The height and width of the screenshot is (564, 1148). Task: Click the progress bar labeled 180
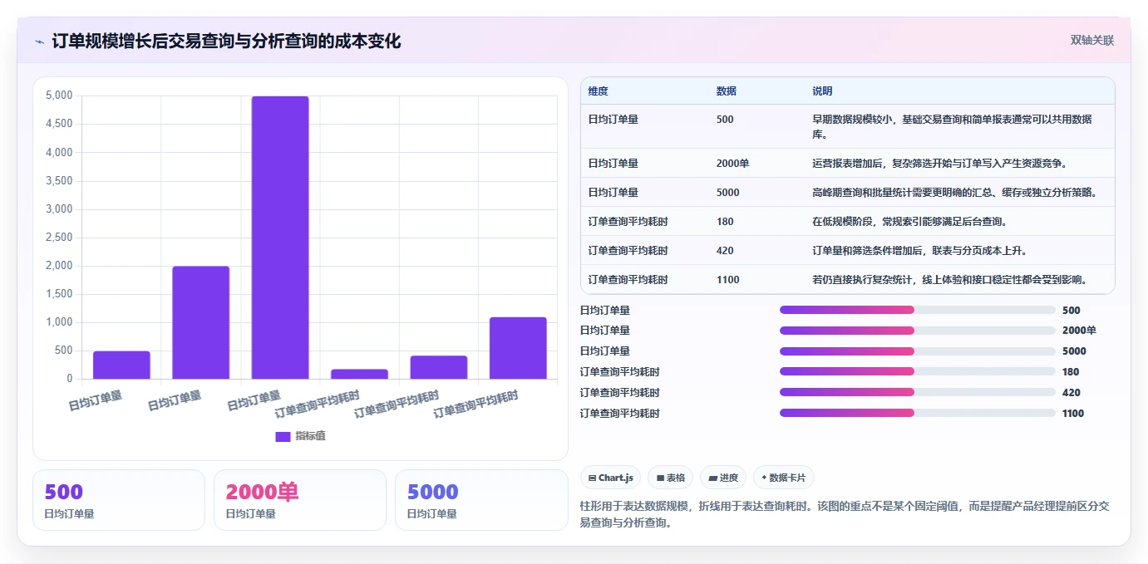coord(918,371)
